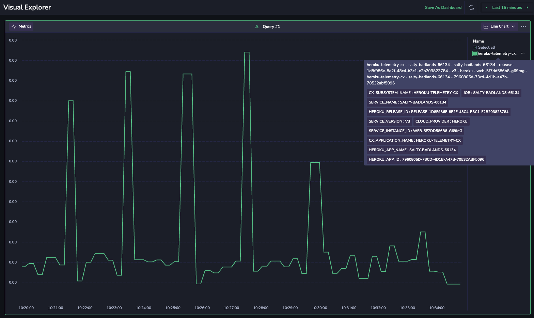
Task: Toggle the Select all checkbox
Action: point(475,47)
